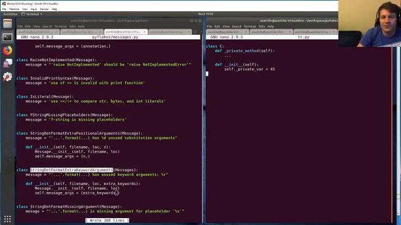Click the VirtualBox window title icon
Screen dimensions: 401x225
[4, 4]
